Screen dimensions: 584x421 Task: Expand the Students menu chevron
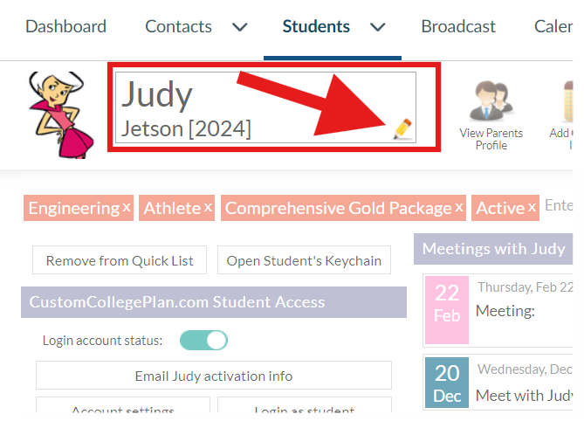tap(378, 27)
